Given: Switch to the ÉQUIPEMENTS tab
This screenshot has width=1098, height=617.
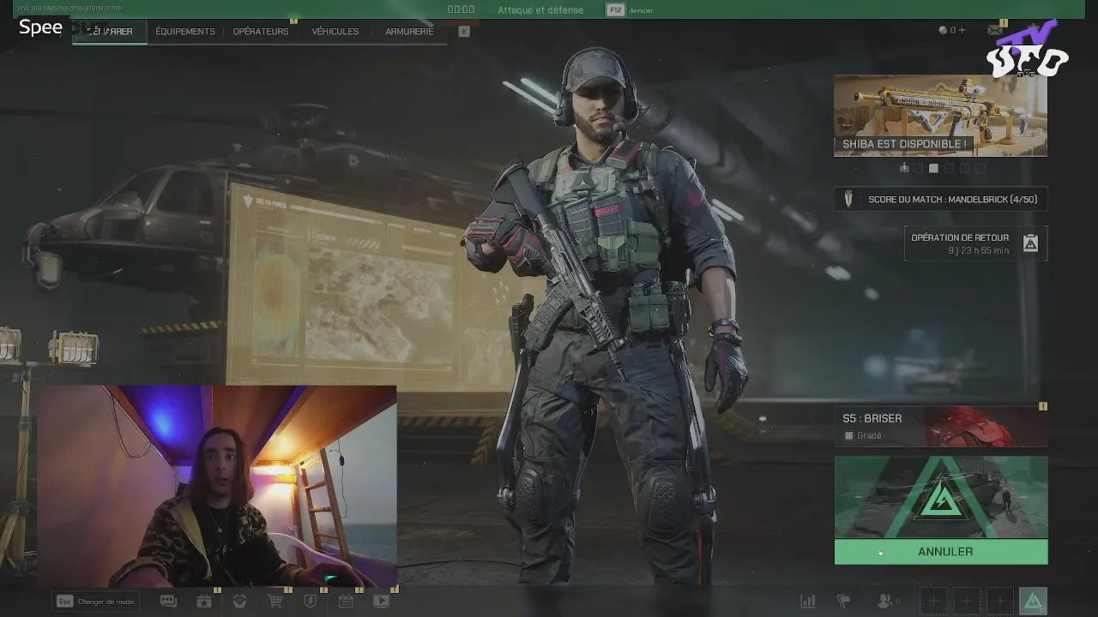Looking at the screenshot, I should 185,31.
